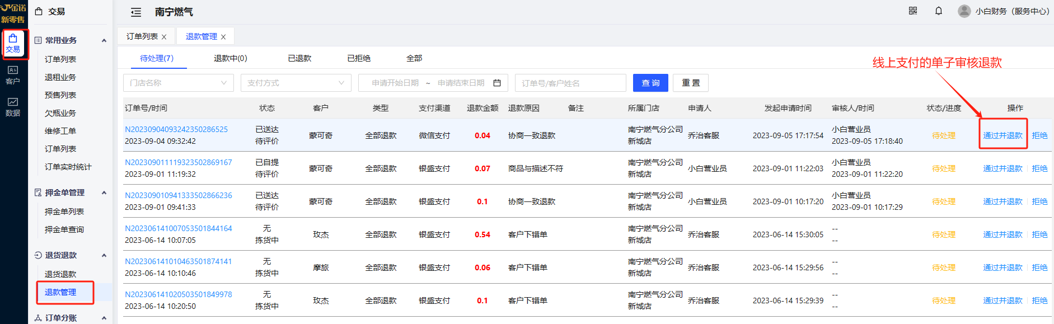Click the 摩旅 customer name

(321, 267)
